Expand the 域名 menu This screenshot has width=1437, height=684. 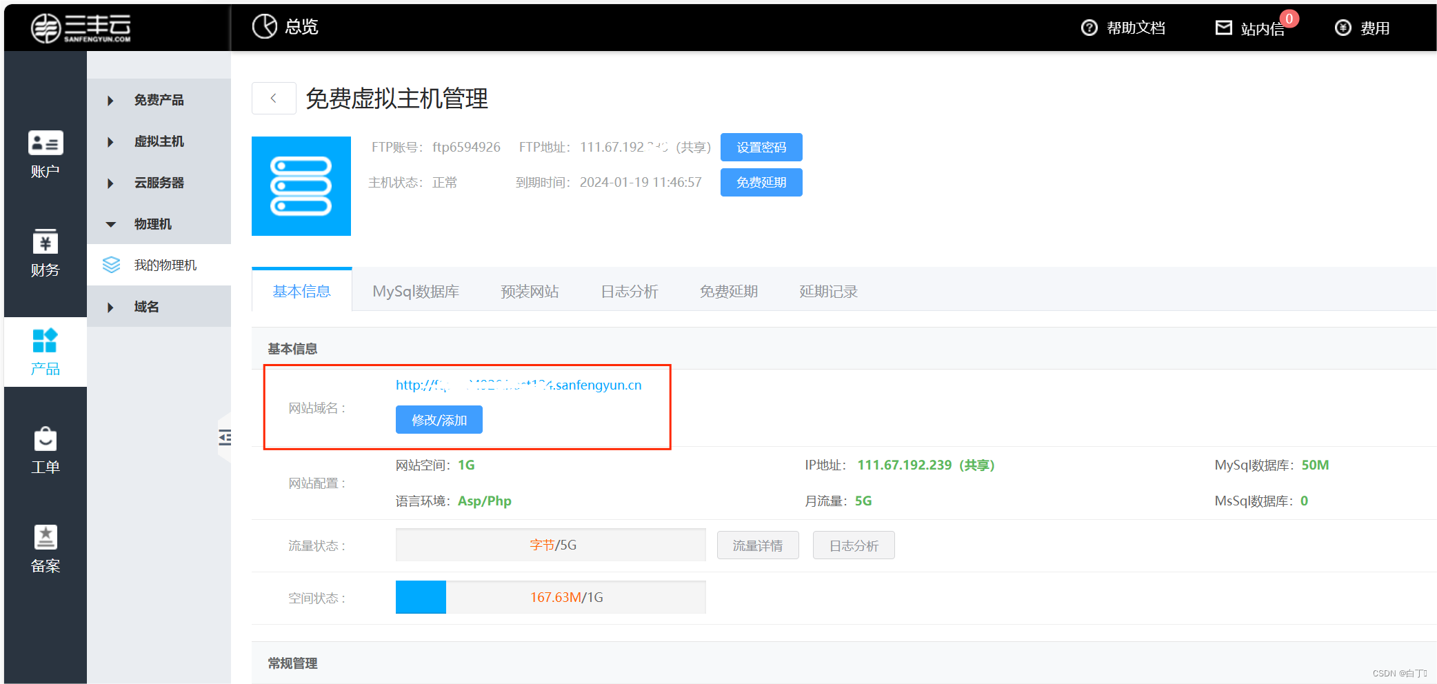point(159,307)
